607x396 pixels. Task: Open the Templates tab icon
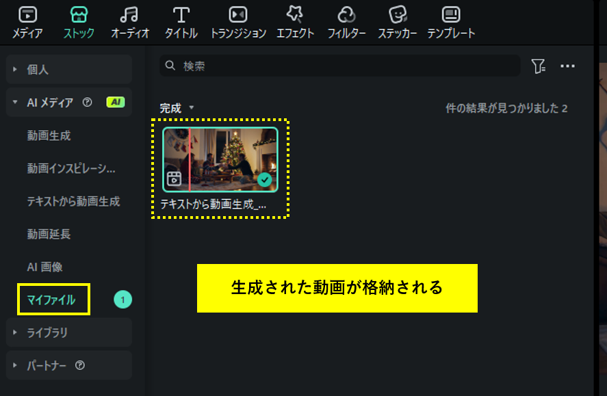[x=451, y=15]
